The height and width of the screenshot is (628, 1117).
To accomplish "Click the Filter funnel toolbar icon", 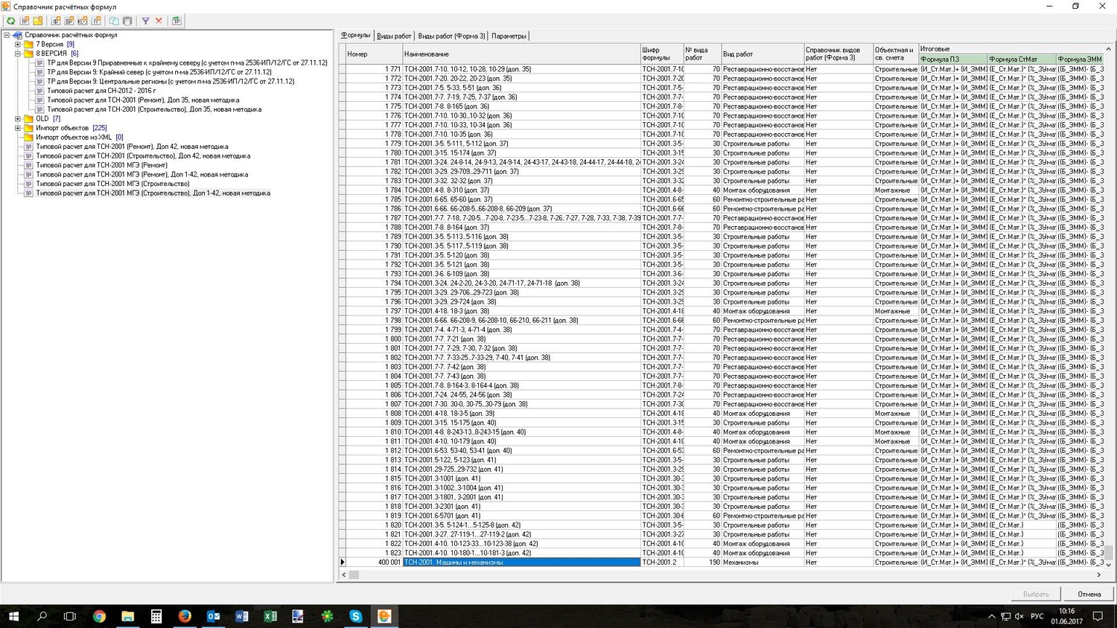I will (x=145, y=21).
